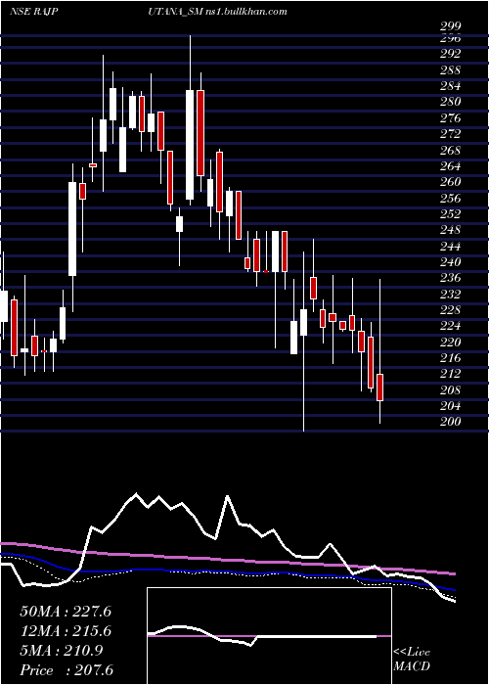Click the 220 price axis label
The image size is (489, 685).
pyautogui.click(x=451, y=342)
